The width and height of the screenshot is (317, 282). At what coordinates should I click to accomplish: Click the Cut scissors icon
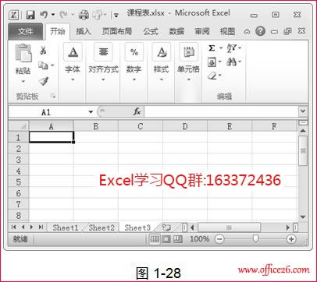point(43,50)
